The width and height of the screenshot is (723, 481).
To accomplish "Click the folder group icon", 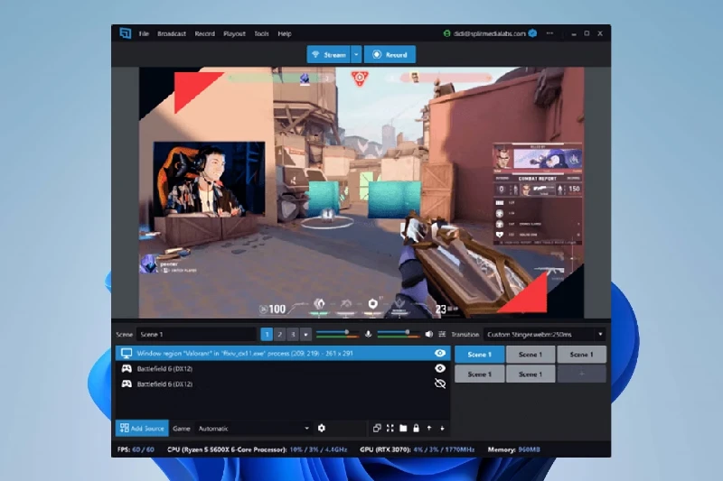I will tap(403, 428).
